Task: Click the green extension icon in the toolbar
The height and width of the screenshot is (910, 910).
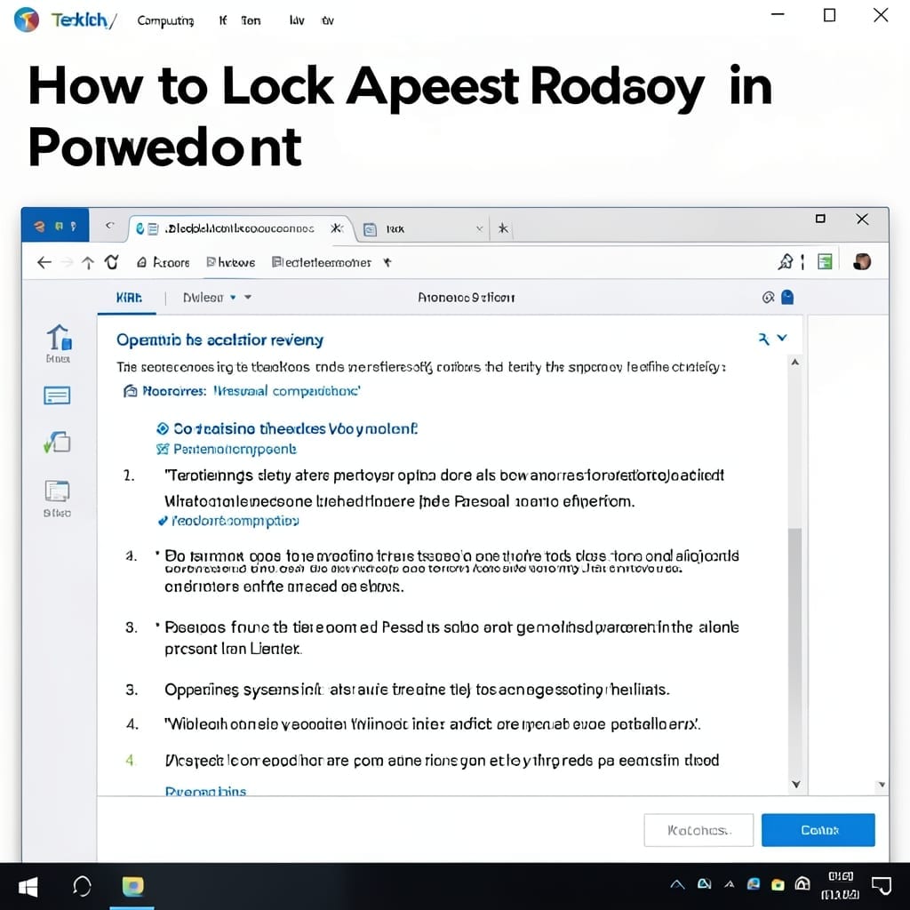Action: point(825,262)
